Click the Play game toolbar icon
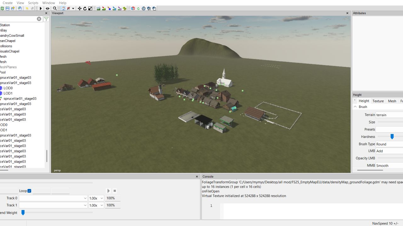This screenshot has width=403, height=226. coord(41,8)
